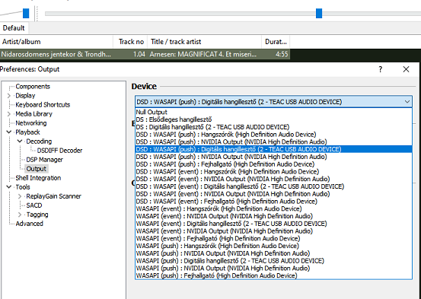
Task: Open the Advanced preferences page
Action: point(29,224)
